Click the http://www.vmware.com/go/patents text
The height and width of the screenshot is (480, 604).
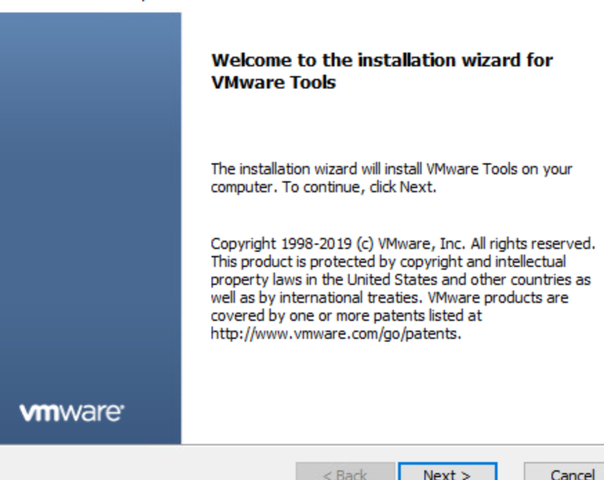pyautogui.click(x=335, y=333)
